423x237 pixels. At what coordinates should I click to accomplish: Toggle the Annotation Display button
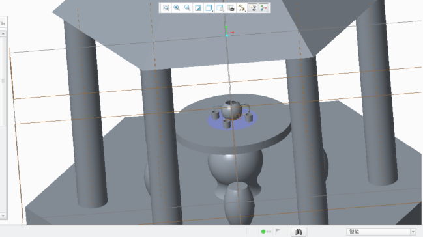[252, 8]
